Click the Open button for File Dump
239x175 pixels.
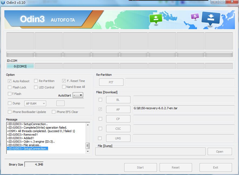pyautogui.click(x=220, y=152)
